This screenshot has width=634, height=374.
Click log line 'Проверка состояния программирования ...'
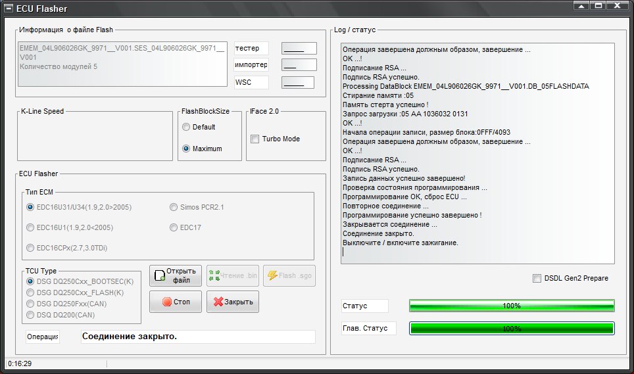415,187
